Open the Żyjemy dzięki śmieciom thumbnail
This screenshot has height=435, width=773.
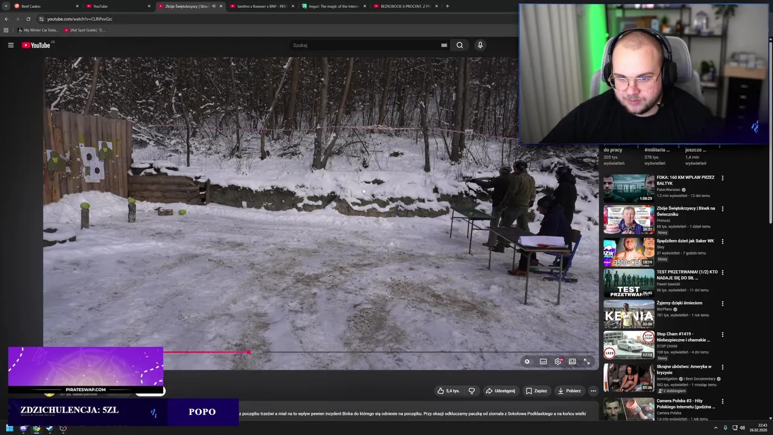(629, 314)
